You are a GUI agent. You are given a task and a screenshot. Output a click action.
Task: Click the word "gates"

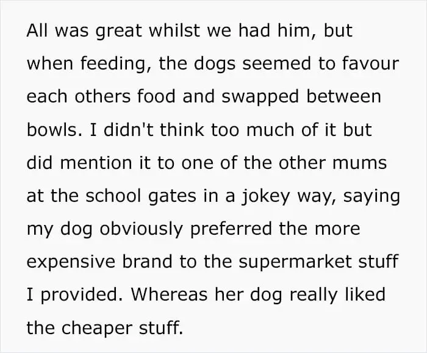[x=172, y=196]
